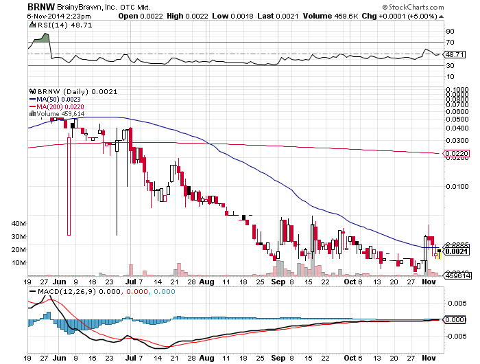This screenshot has width=480, height=364.
Task: Click the candlestick icon beside BRNW (Daily)
Action: pos(32,91)
